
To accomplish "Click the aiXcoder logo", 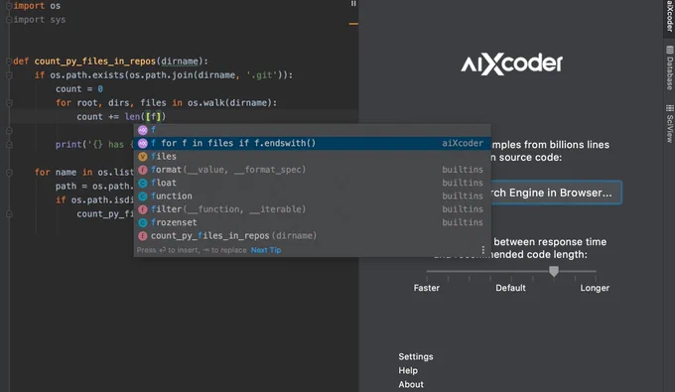I will coord(511,65).
